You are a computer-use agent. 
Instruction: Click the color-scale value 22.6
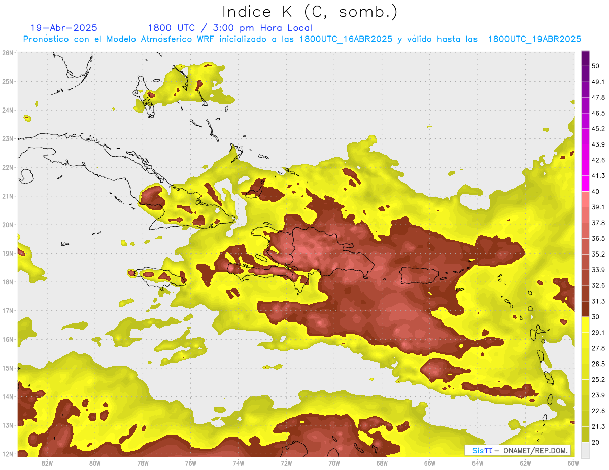click(598, 411)
